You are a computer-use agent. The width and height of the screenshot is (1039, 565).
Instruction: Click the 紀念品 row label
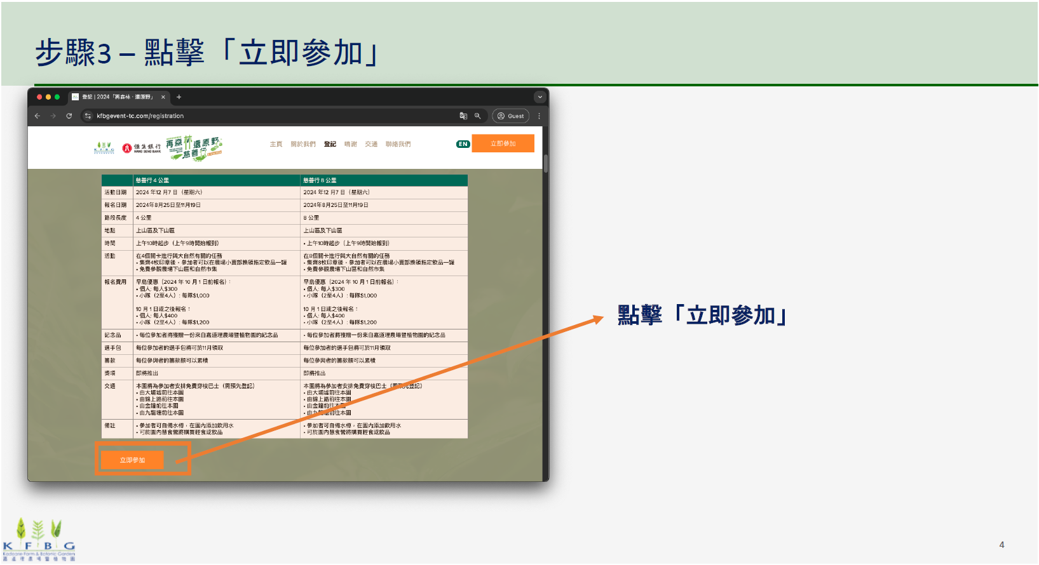click(112, 335)
